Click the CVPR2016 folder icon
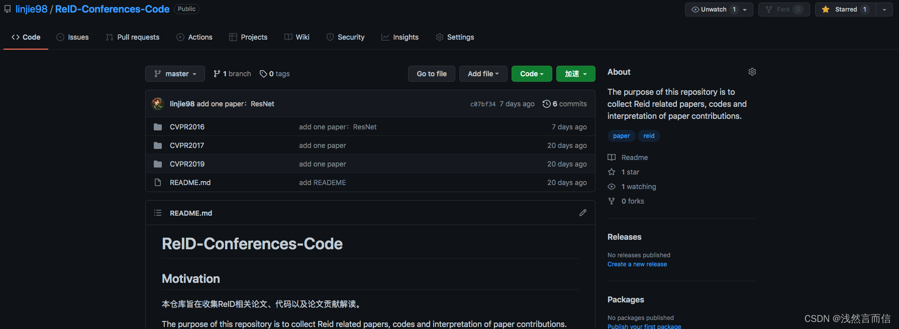This screenshot has width=899, height=329. (158, 127)
